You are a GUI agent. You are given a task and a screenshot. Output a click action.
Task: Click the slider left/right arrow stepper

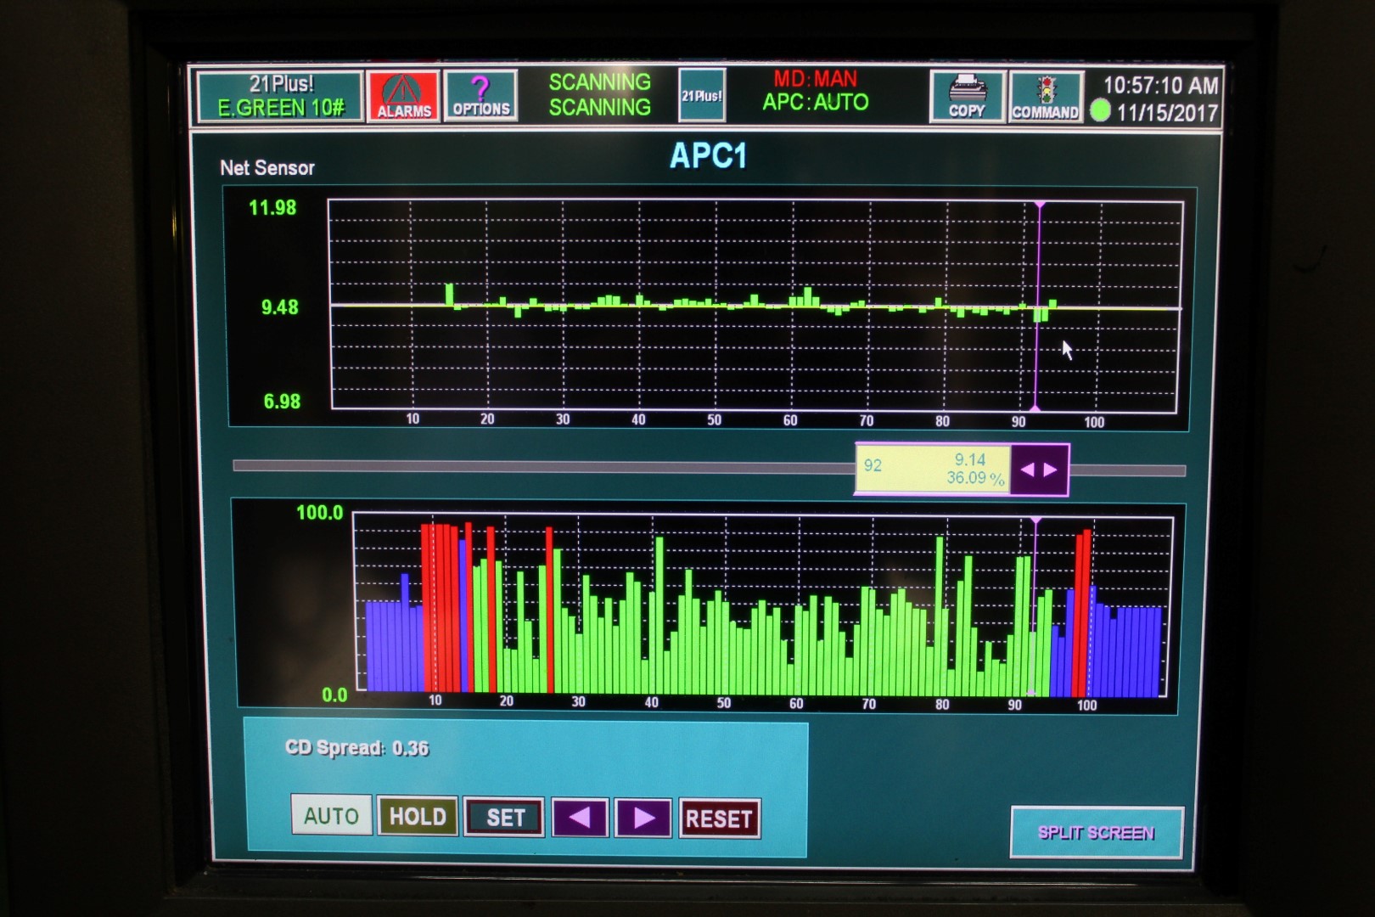(1039, 470)
